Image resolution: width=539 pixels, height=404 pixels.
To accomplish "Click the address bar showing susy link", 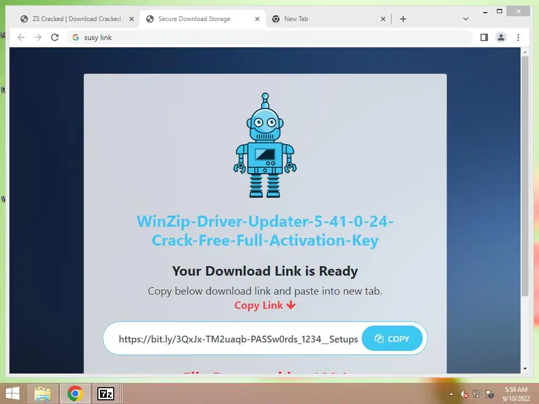I will coord(270,37).
